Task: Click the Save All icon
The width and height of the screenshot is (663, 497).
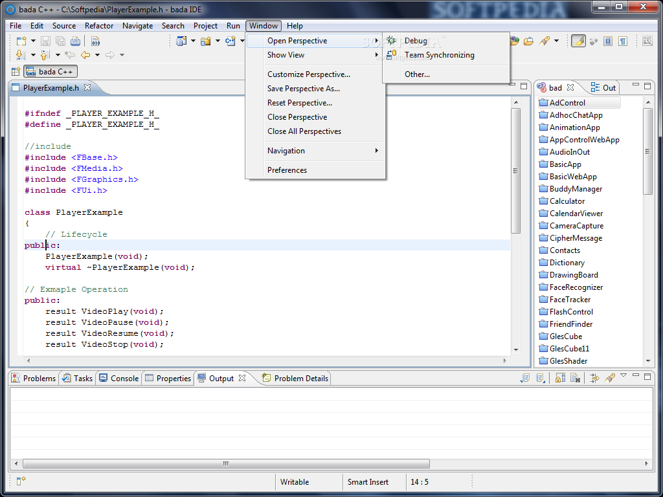Action: (x=60, y=41)
